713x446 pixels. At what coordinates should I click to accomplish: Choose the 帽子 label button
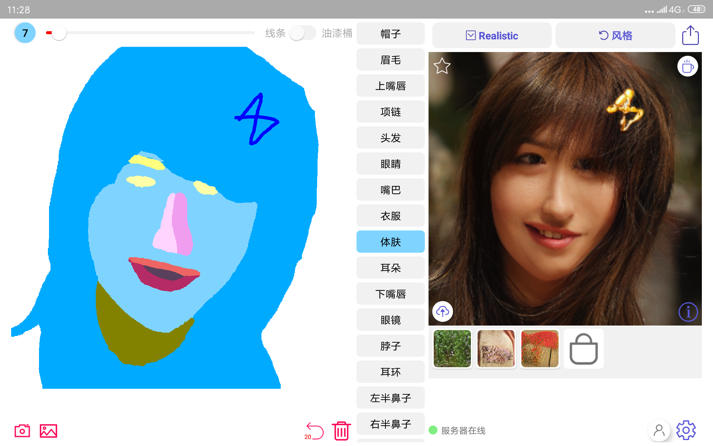(390, 33)
